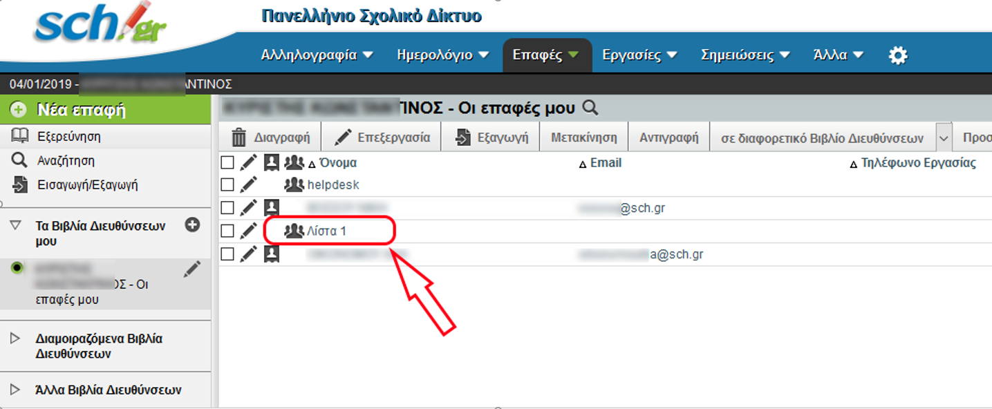Click the Αντιγραφή button
This screenshot has height=409, width=992.
pyautogui.click(x=668, y=136)
